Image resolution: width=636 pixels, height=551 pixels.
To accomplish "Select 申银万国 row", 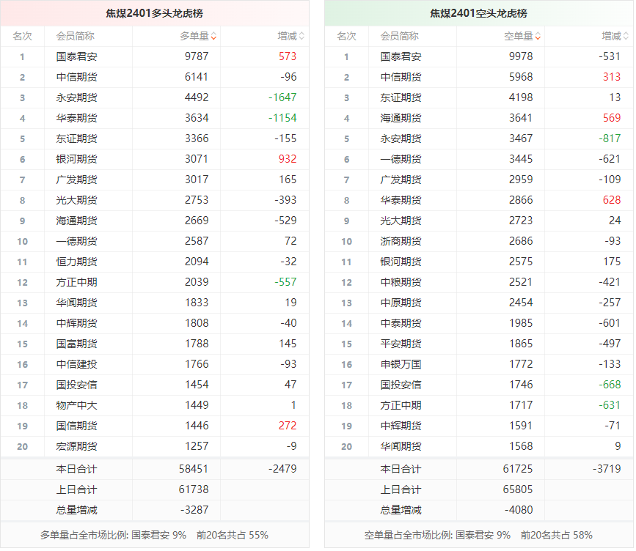I will pyautogui.click(x=478, y=364).
